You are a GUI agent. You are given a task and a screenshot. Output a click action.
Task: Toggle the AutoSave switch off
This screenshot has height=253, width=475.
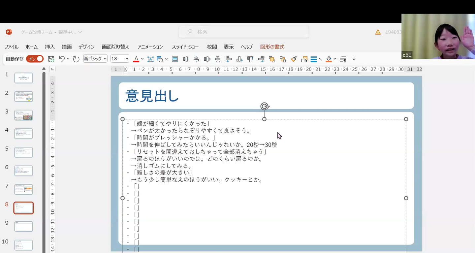click(x=35, y=59)
